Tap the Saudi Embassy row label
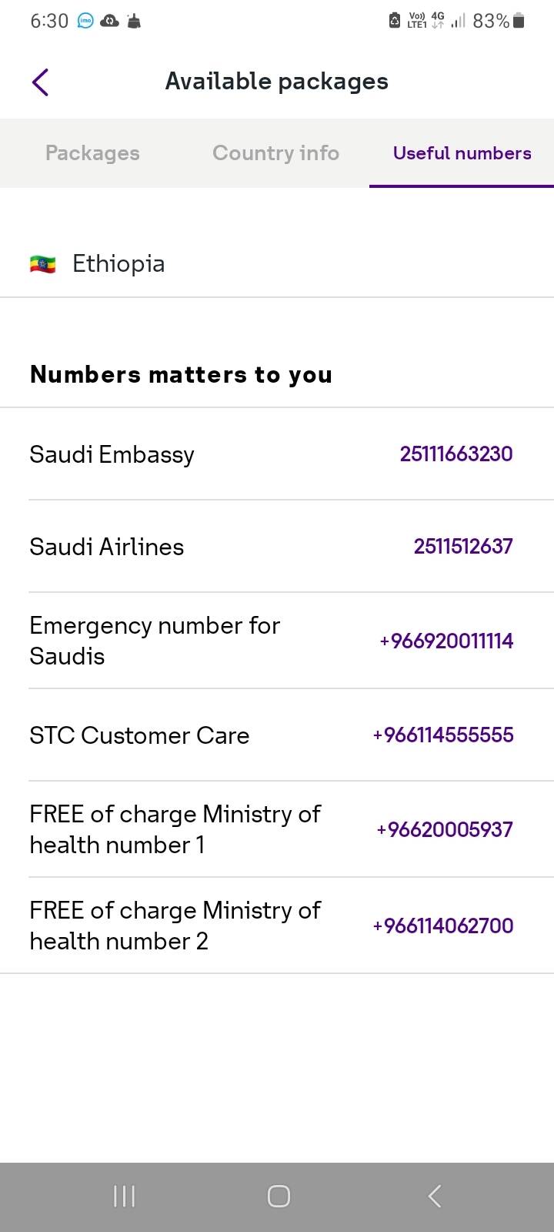Screen dimensions: 554x1232 tap(112, 454)
